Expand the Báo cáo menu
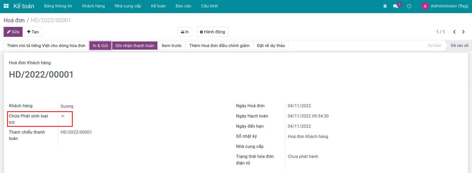 183,6
